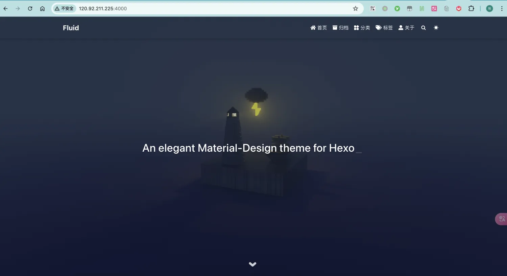Click the browser forward arrow
507x276 pixels.
[x=18, y=8]
